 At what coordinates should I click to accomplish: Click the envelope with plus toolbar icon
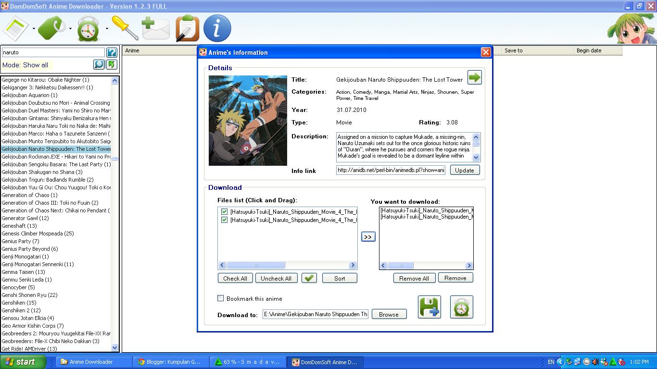155,28
